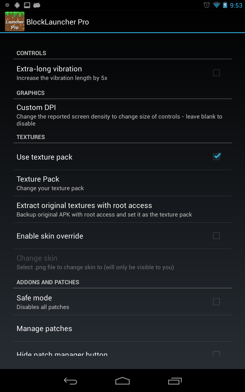Enable the Extra-long vibration checkbox

[216, 73]
